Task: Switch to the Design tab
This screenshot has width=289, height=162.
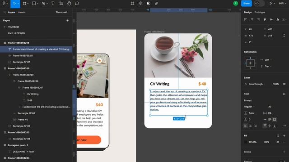Action: tap(247, 12)
